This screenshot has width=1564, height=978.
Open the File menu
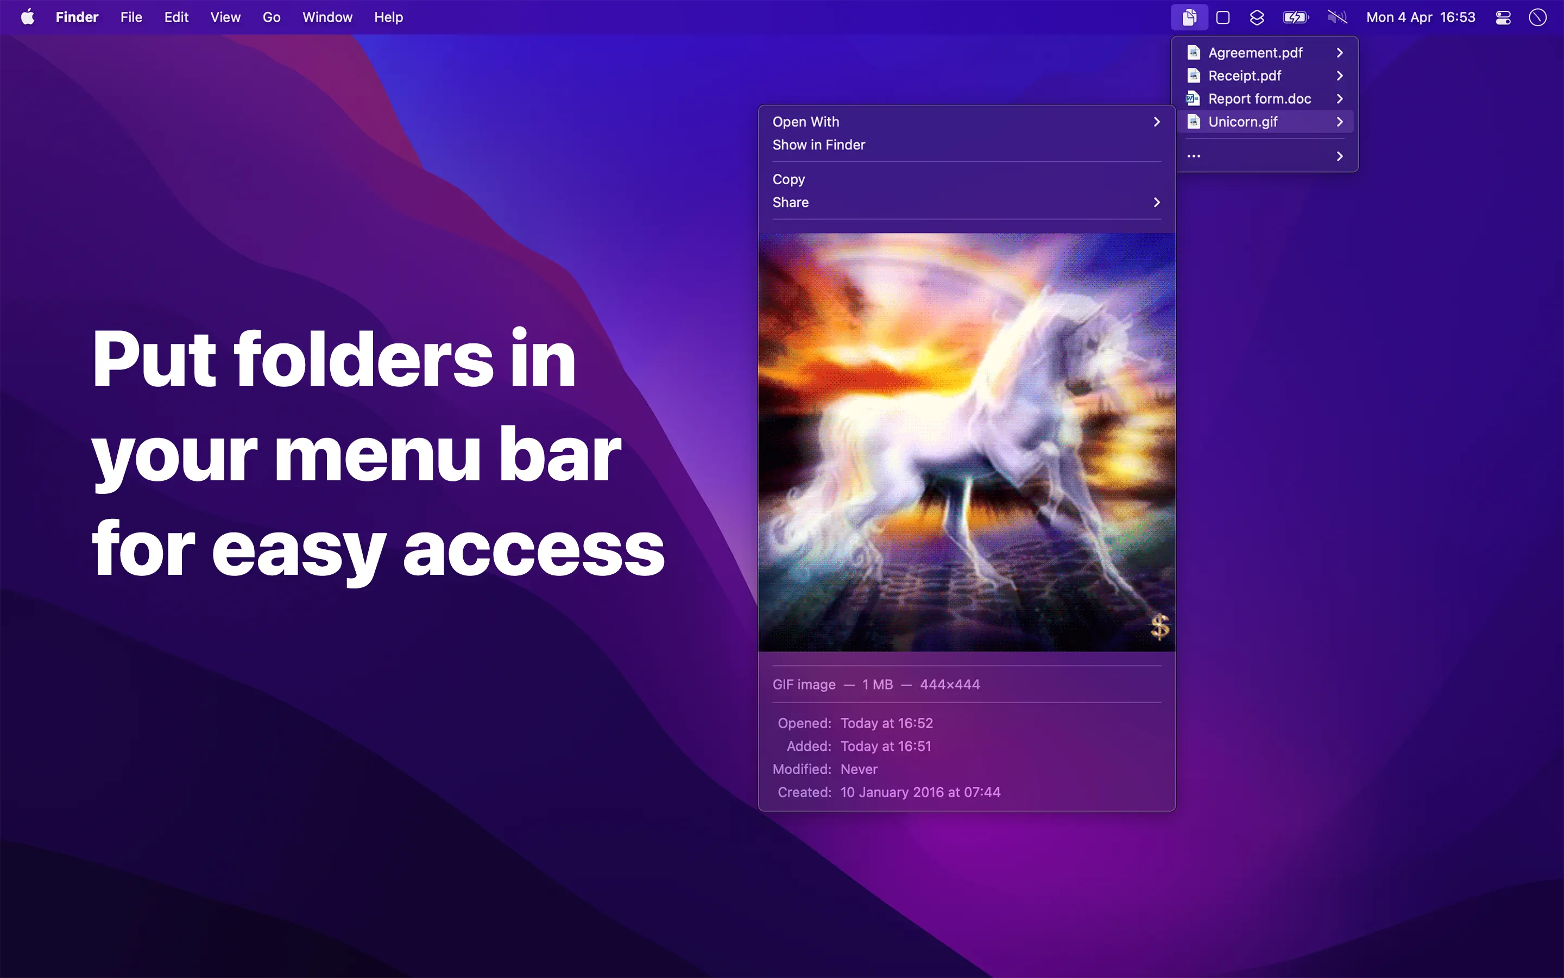[131, 17]
